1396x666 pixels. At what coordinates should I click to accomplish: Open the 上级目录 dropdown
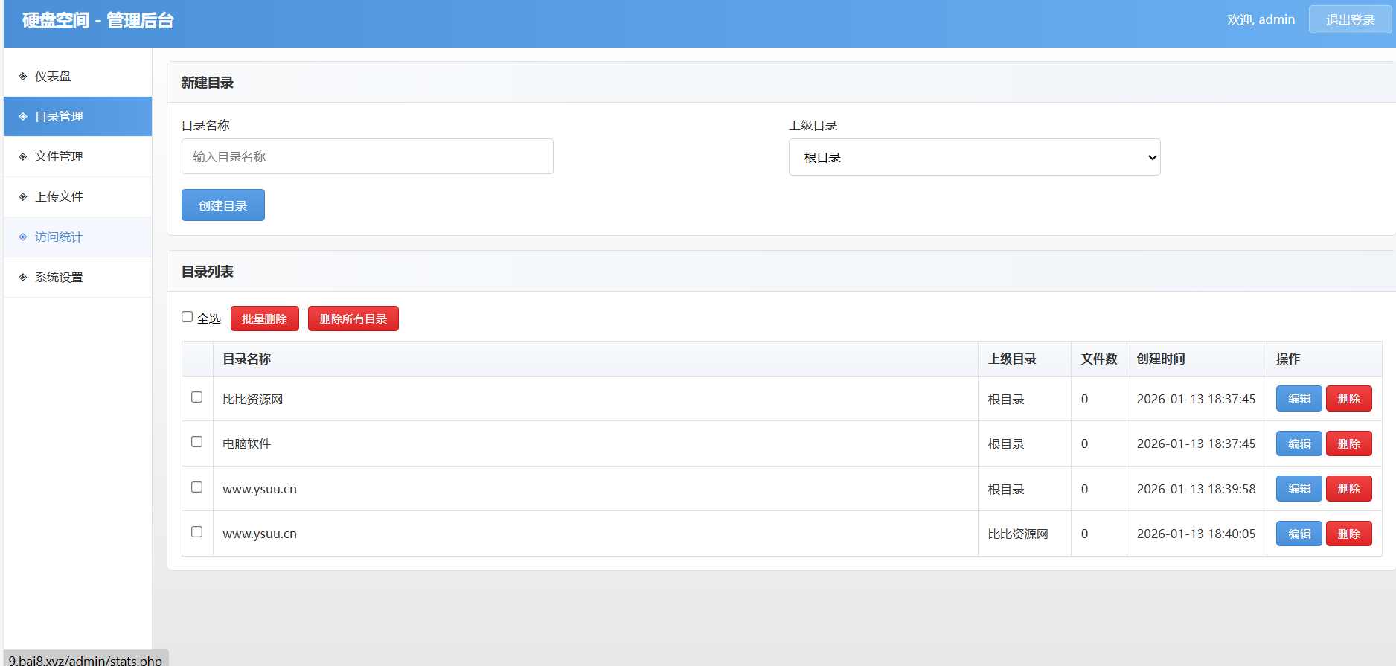974,158
